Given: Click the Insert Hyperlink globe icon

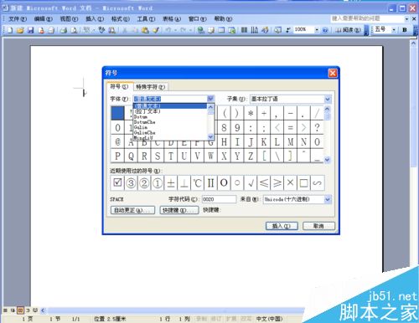Looking at the screenshot, I should [200, 30].
